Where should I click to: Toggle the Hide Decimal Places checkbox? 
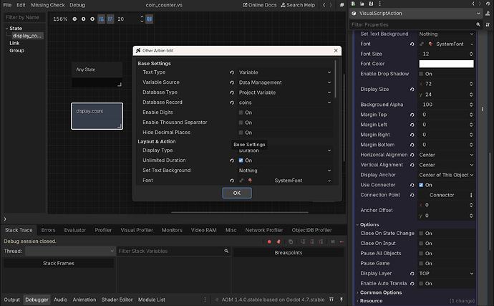click(241, 133)
